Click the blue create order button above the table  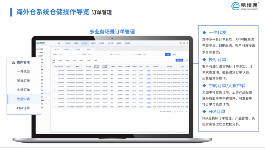point(179,60)
